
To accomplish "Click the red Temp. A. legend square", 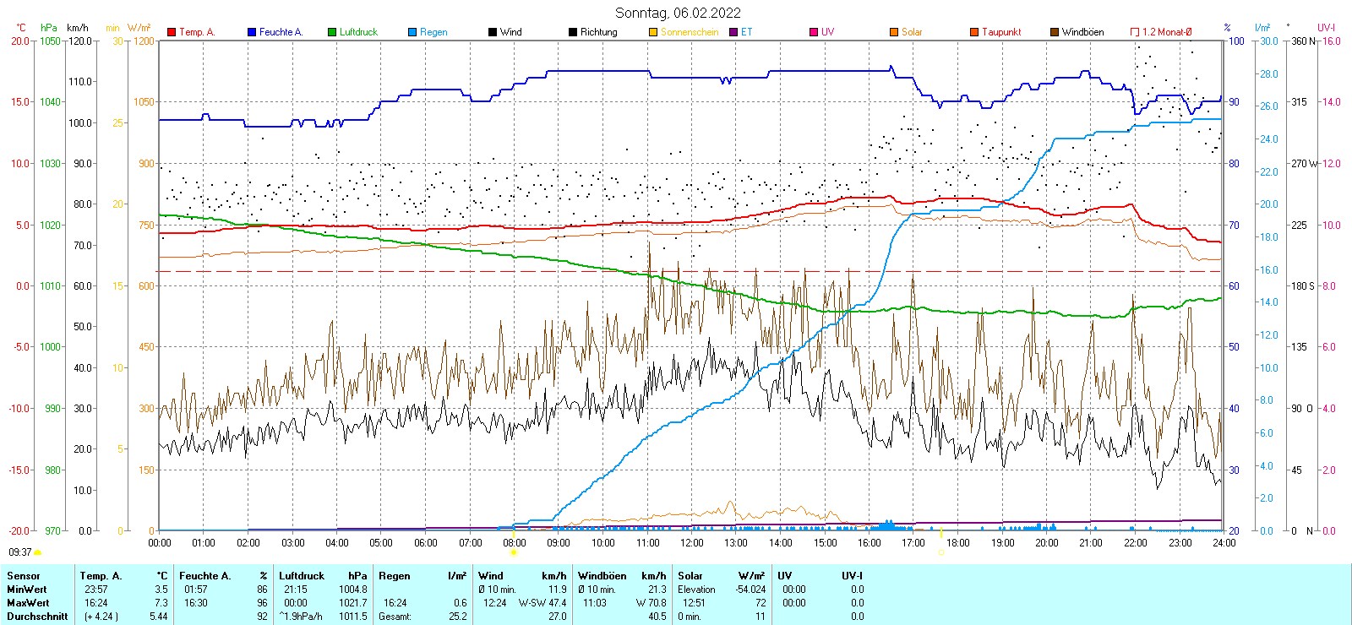I will click(x=172, y=32).
